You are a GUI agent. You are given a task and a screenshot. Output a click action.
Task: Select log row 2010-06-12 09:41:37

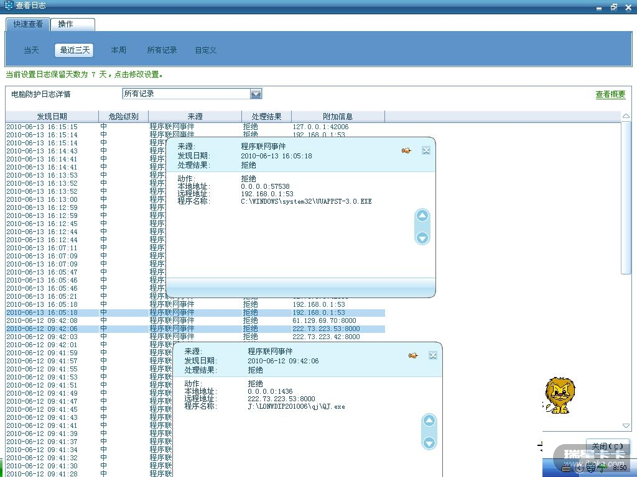click(x=89, y=442)
